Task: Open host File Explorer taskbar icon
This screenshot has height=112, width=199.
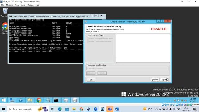Action: click(74, 109)
